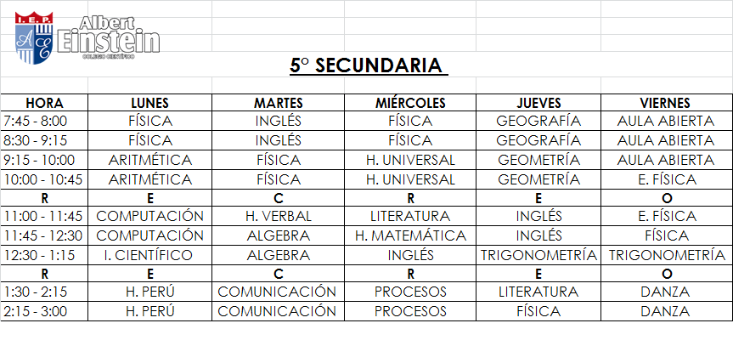733x346 pixels.
Task: Select Tuesday's COMUNICACIÓN cell at 2:15 - 3:00
Action: (278, 311)
